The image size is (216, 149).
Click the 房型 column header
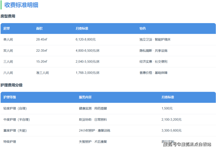(6, 29)
